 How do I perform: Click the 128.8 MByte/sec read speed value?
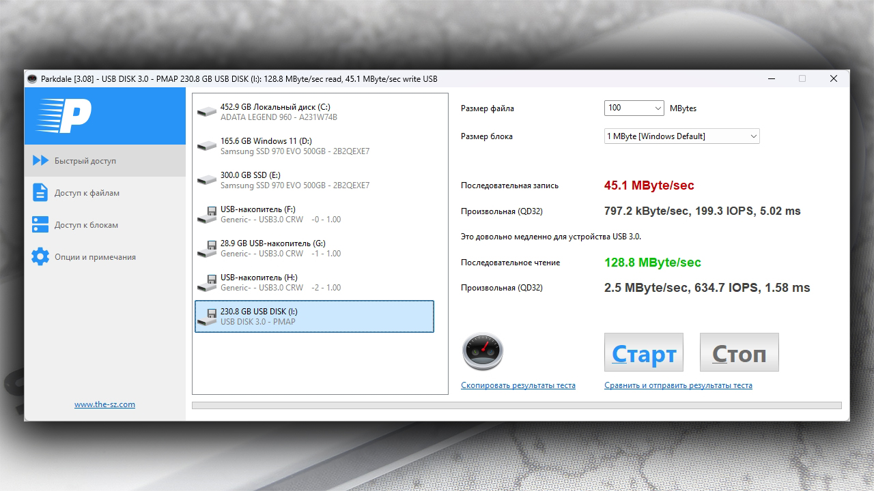click(x=653, y=263)
